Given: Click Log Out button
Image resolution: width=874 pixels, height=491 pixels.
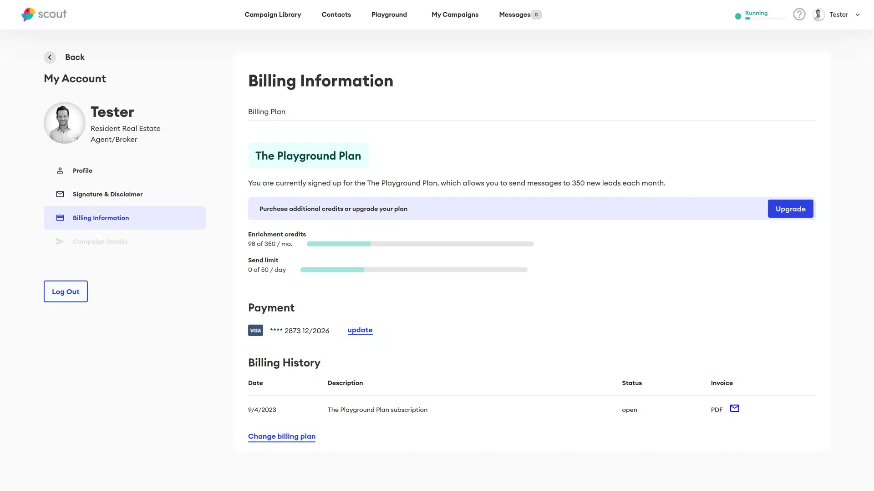Looking at the screenshot, I should pyautogui.click(x=66, y=291).
